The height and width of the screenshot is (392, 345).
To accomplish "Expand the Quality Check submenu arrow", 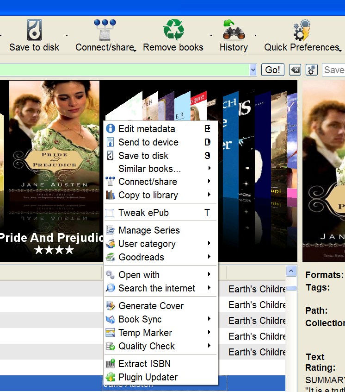I will click(x=209, y=346).
